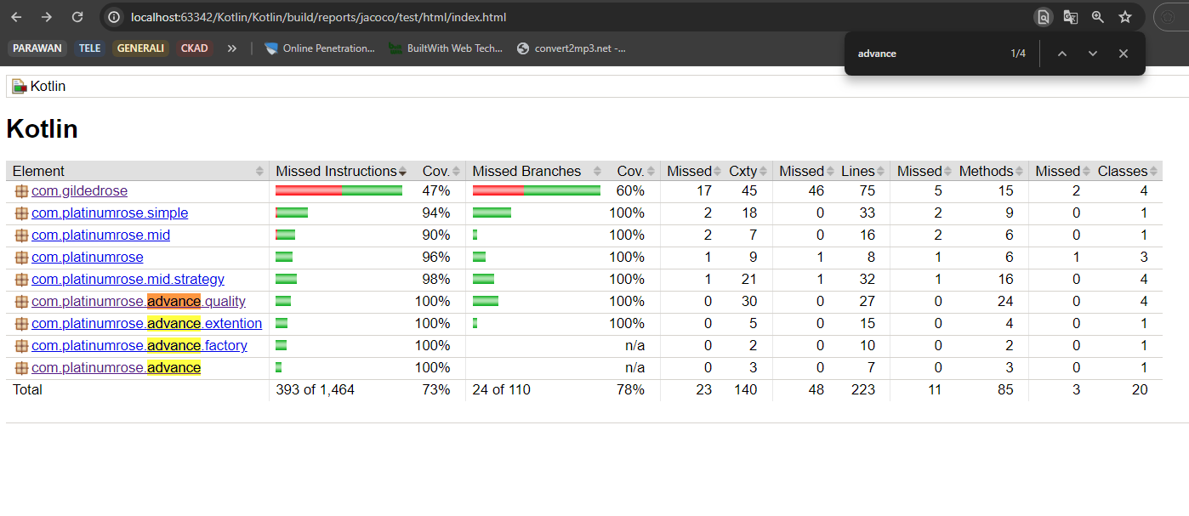The height and width of the screenshot is (516, 1189).
Task: Open the com.platinumrose.mid.strategy package link
Action: point(128,279)
